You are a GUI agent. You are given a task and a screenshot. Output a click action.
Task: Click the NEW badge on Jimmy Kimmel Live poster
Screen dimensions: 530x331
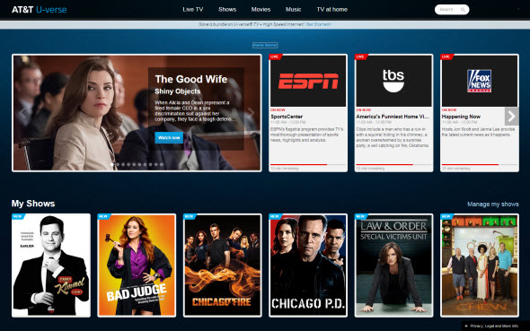click(x=18, y=216)
